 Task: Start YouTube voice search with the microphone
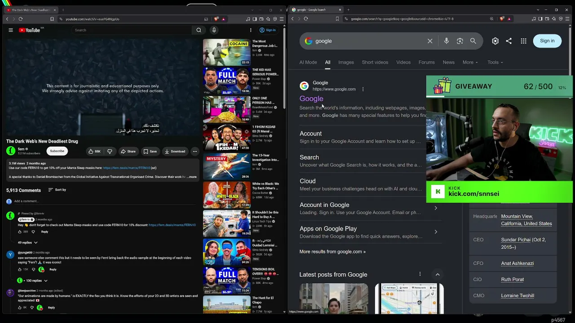[214, 30]
